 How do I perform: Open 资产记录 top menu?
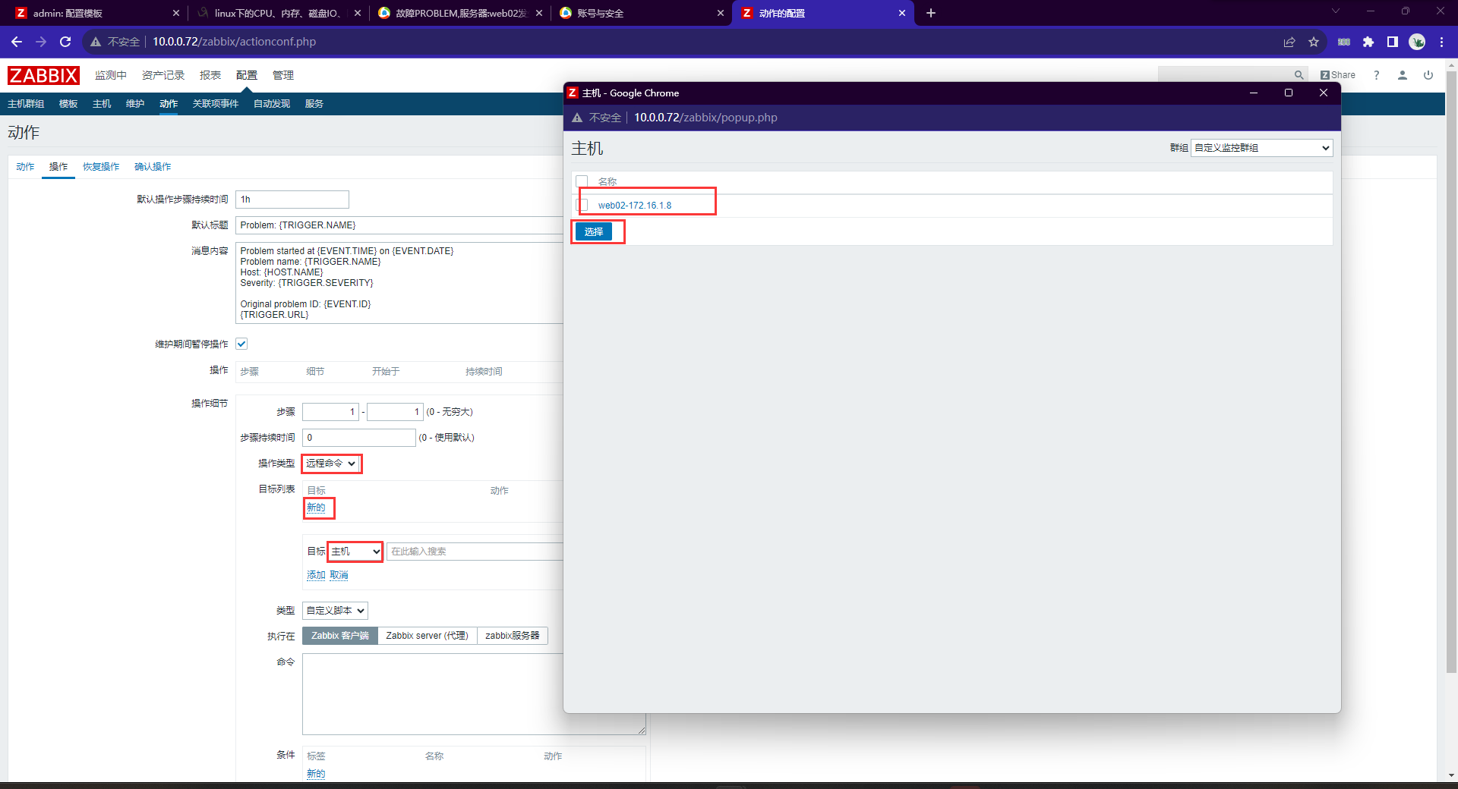163,75
